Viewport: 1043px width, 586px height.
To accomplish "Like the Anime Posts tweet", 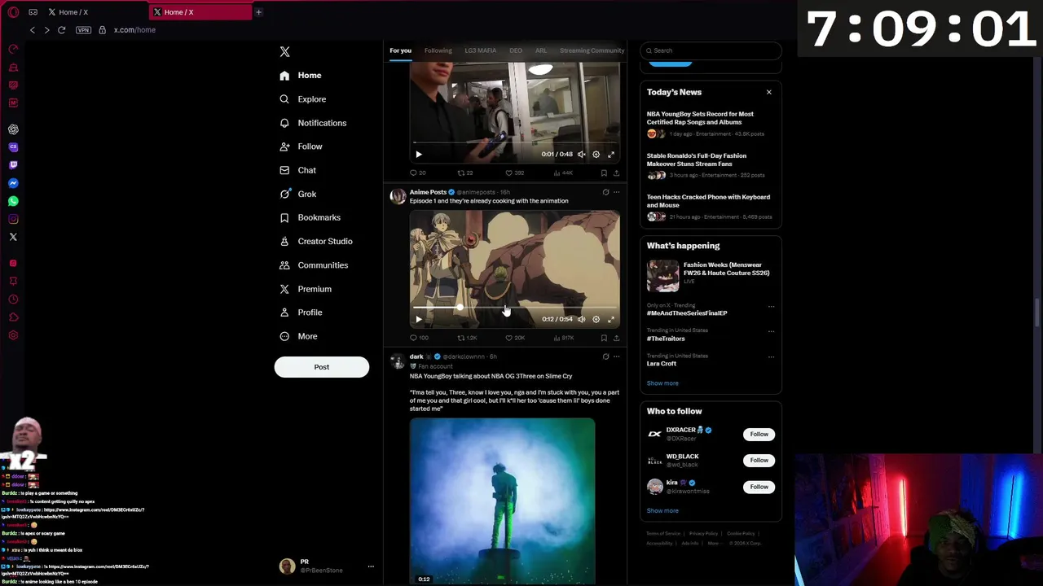I will pos(513,338).
